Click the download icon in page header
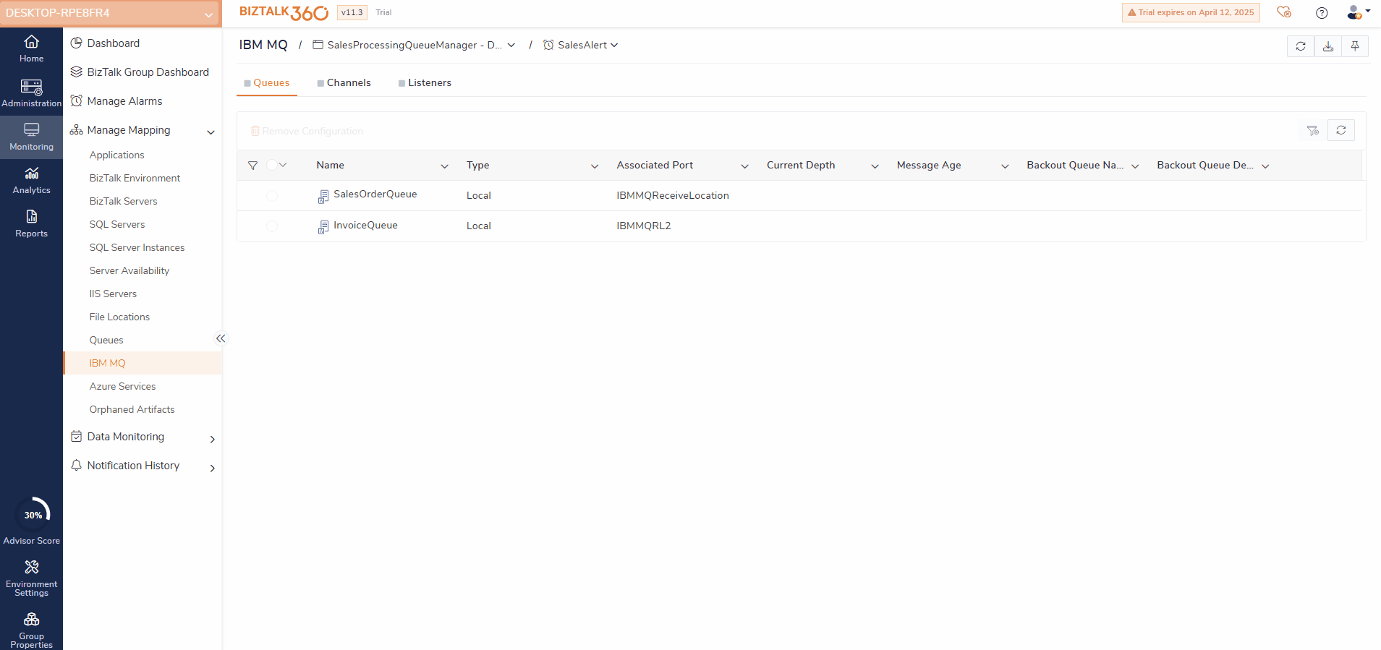The width and height of the screenshot is (1381, 650). (1328, 46)
